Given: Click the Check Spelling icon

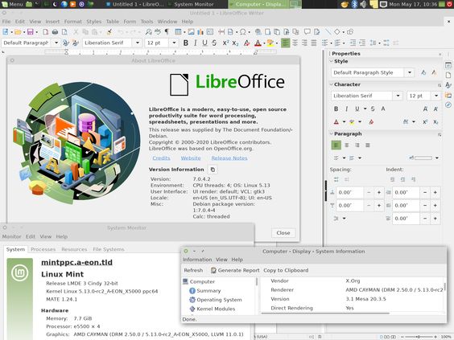Looking at the screenshot, I should click(158, 32).
